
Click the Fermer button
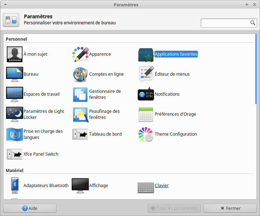pos(230,208)
